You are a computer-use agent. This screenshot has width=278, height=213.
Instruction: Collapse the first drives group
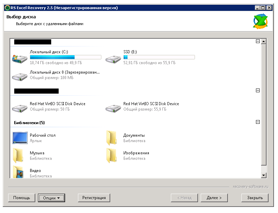coord(258,41)
